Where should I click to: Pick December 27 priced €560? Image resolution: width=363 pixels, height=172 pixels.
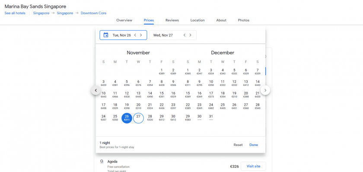coord(246,106)
